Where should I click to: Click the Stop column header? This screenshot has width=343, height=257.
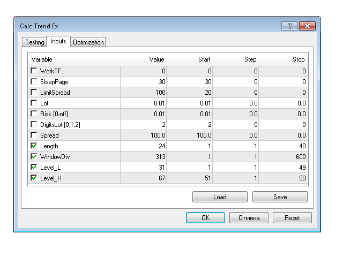284,59
